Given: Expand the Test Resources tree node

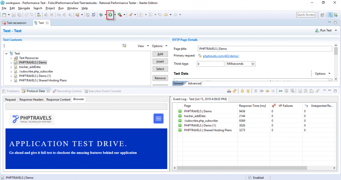Looking at the screenshot, I should 11,58.
